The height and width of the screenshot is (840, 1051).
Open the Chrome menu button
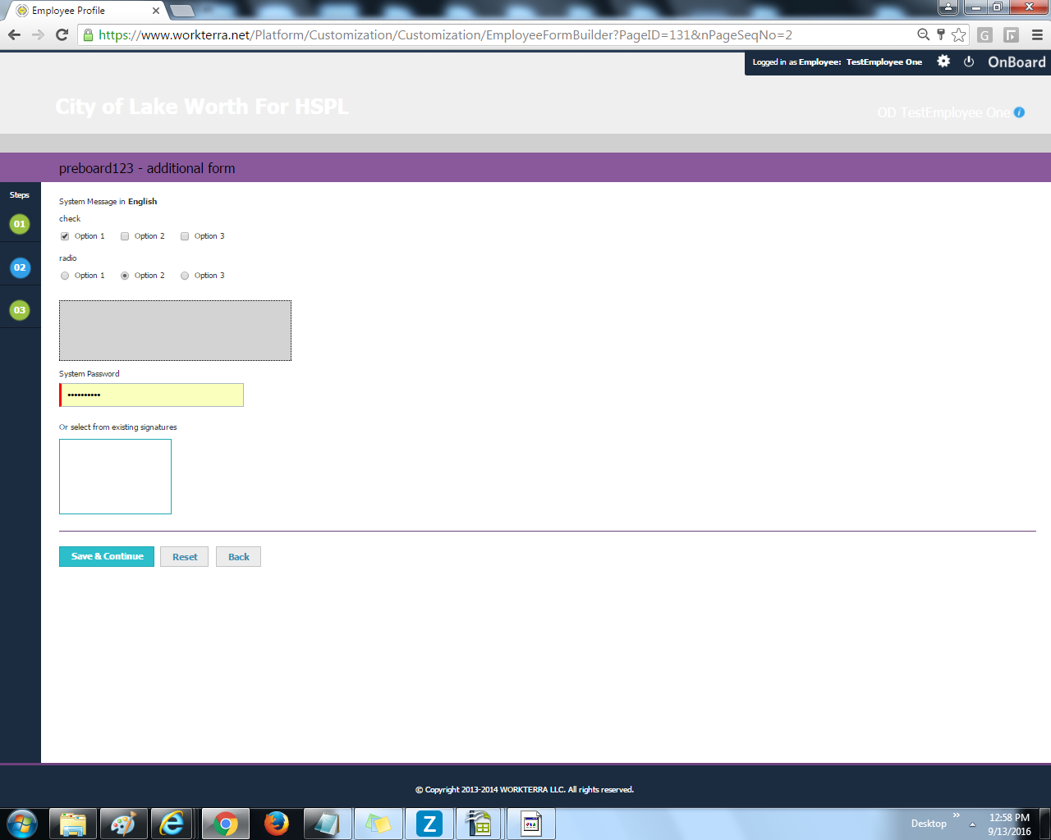coord(1037,34)
